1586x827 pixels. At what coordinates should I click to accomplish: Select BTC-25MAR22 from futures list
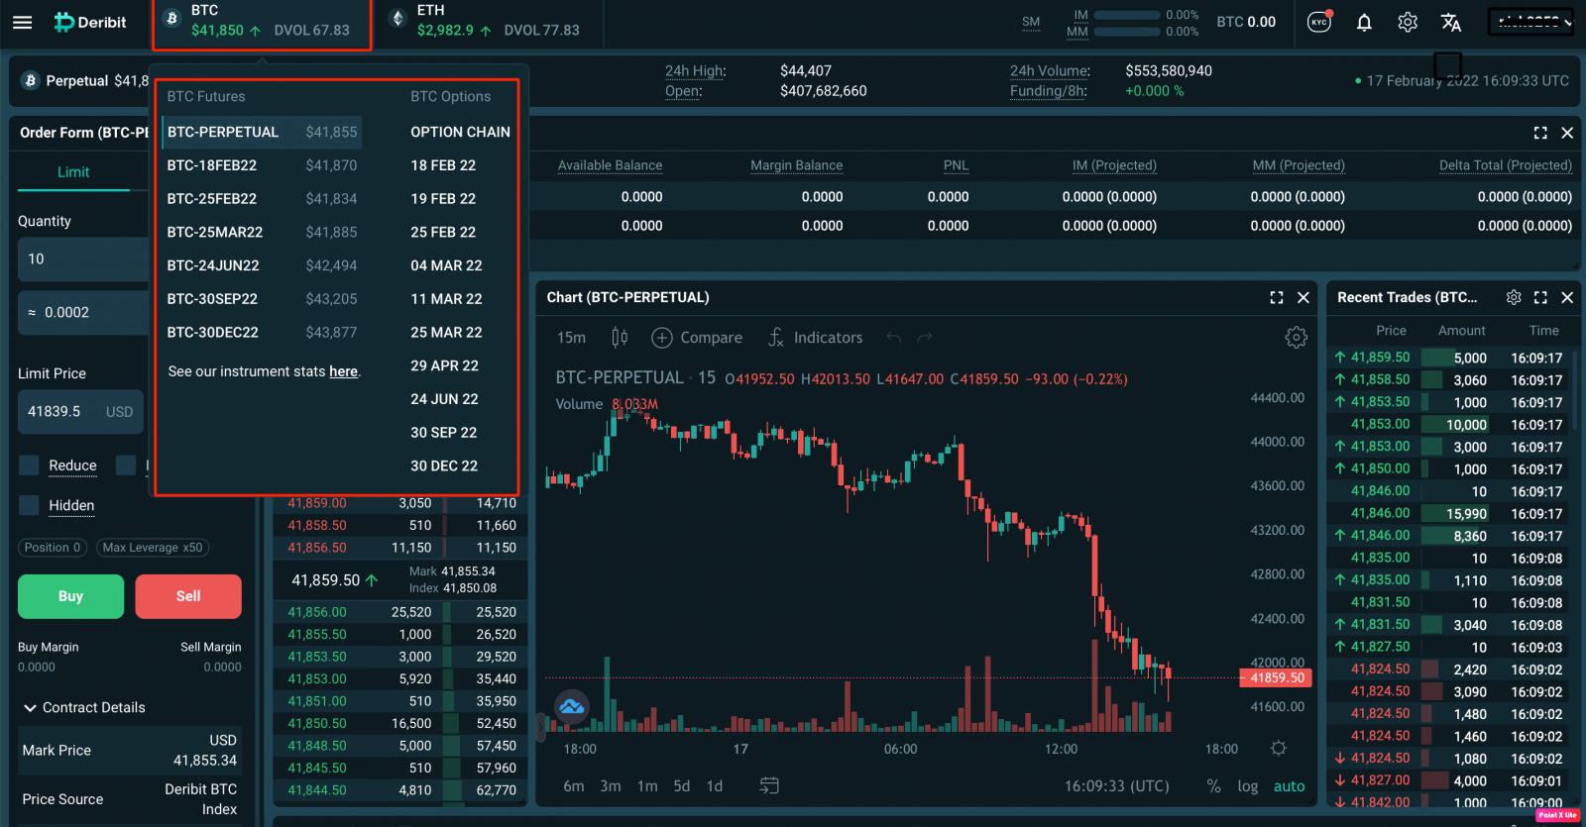(x=215, y=232)
